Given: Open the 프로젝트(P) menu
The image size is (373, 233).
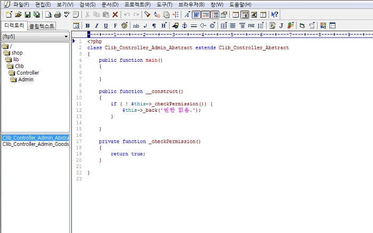Looking at the screenshot, I should pyautogui.click(x=137, y=4).
